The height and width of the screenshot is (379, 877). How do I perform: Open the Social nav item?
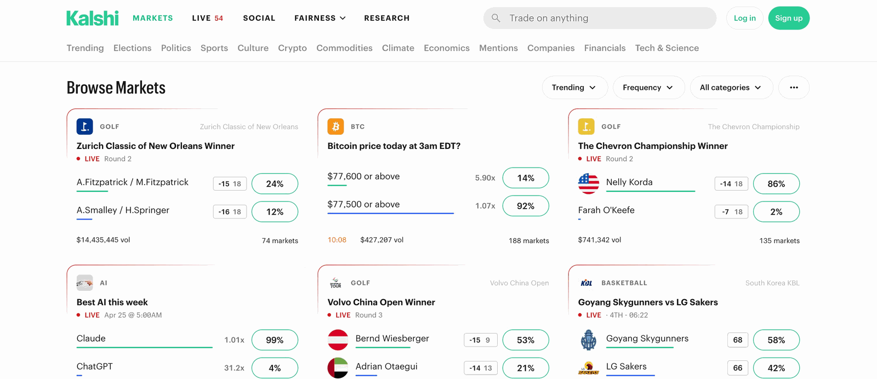coord(259,18)
